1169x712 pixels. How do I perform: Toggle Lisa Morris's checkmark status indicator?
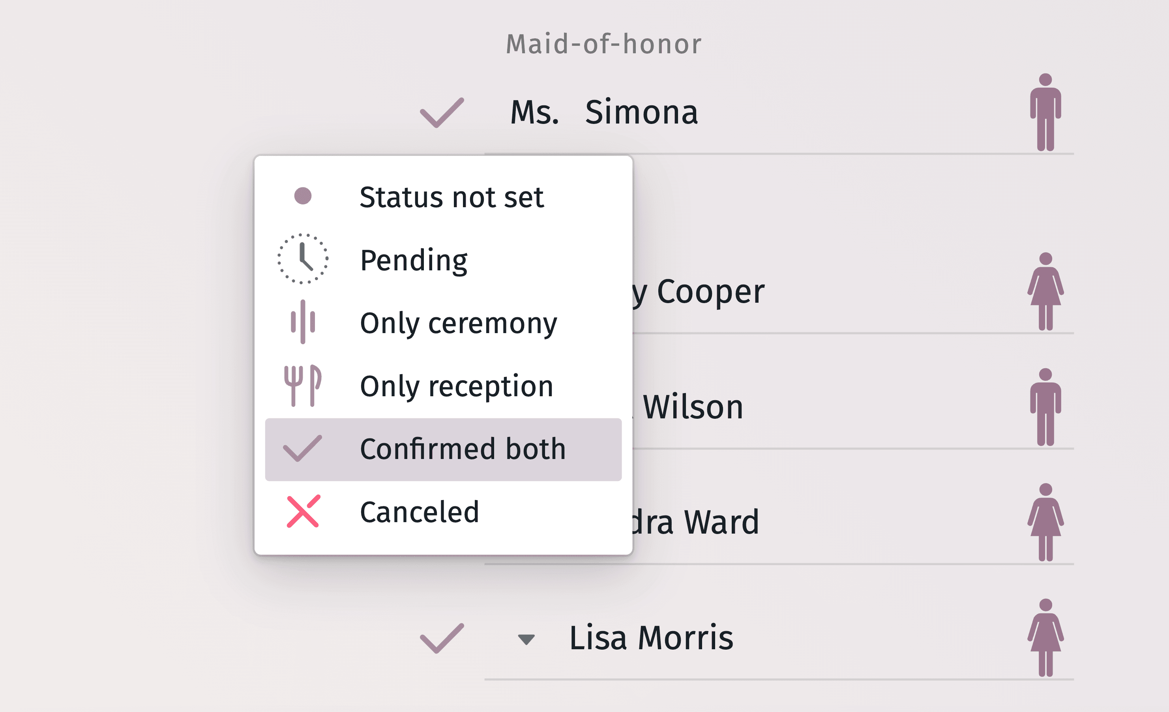click(442, 638)
